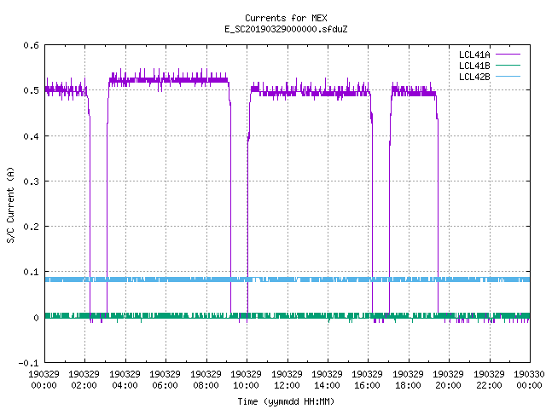Screen dimensions: 546x409
Task: Click the x-axis tick 190329 16:00
Action: (368, 380)
